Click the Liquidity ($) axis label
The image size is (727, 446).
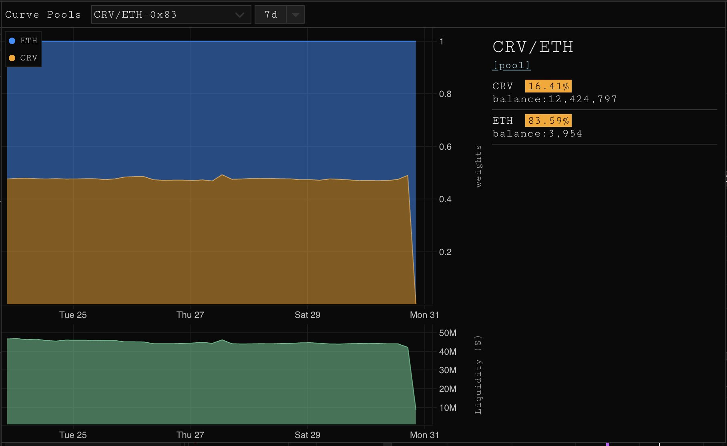tap(478, 375)
